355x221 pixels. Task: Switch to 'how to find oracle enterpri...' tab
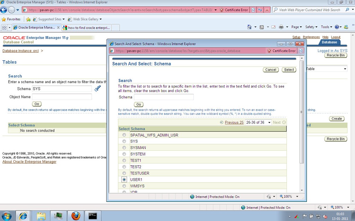click(86, 28)
